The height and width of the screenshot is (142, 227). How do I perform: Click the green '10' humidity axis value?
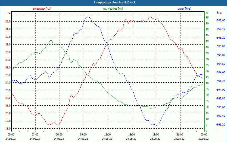207,119
